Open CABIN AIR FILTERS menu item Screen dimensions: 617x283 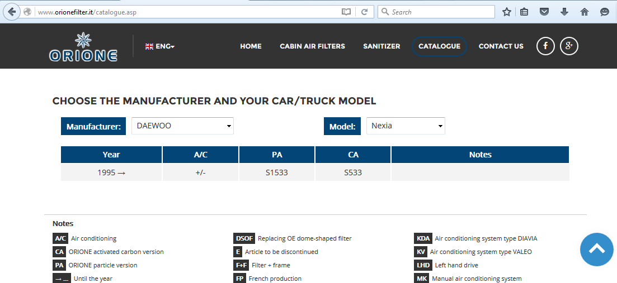313,46
